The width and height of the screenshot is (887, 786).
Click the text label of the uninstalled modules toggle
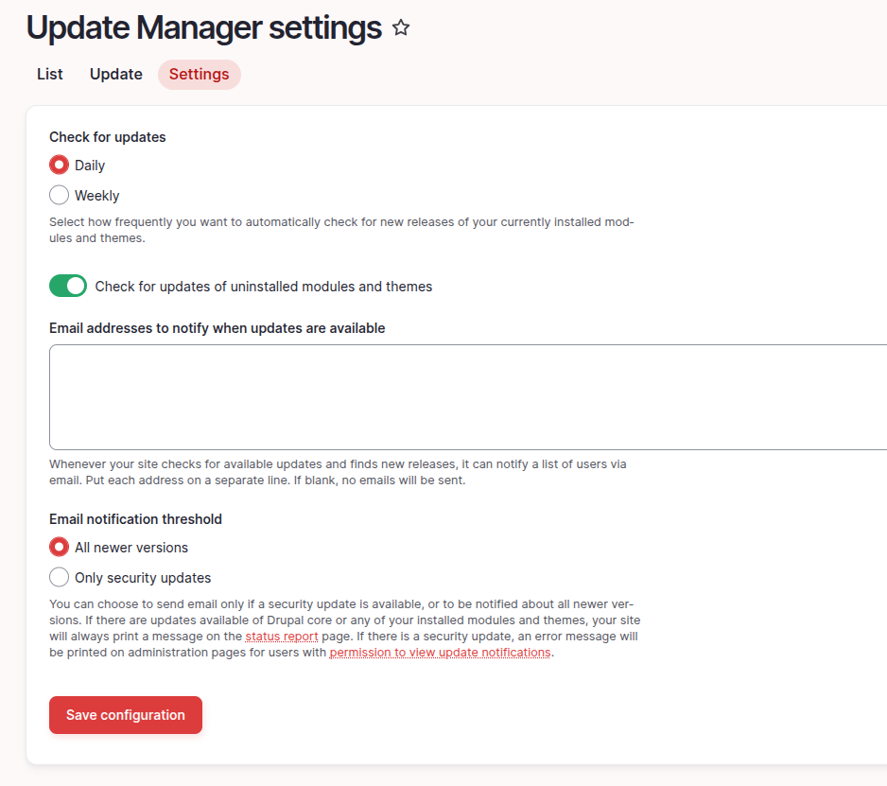pyautogui.click(x=264, y=287)
